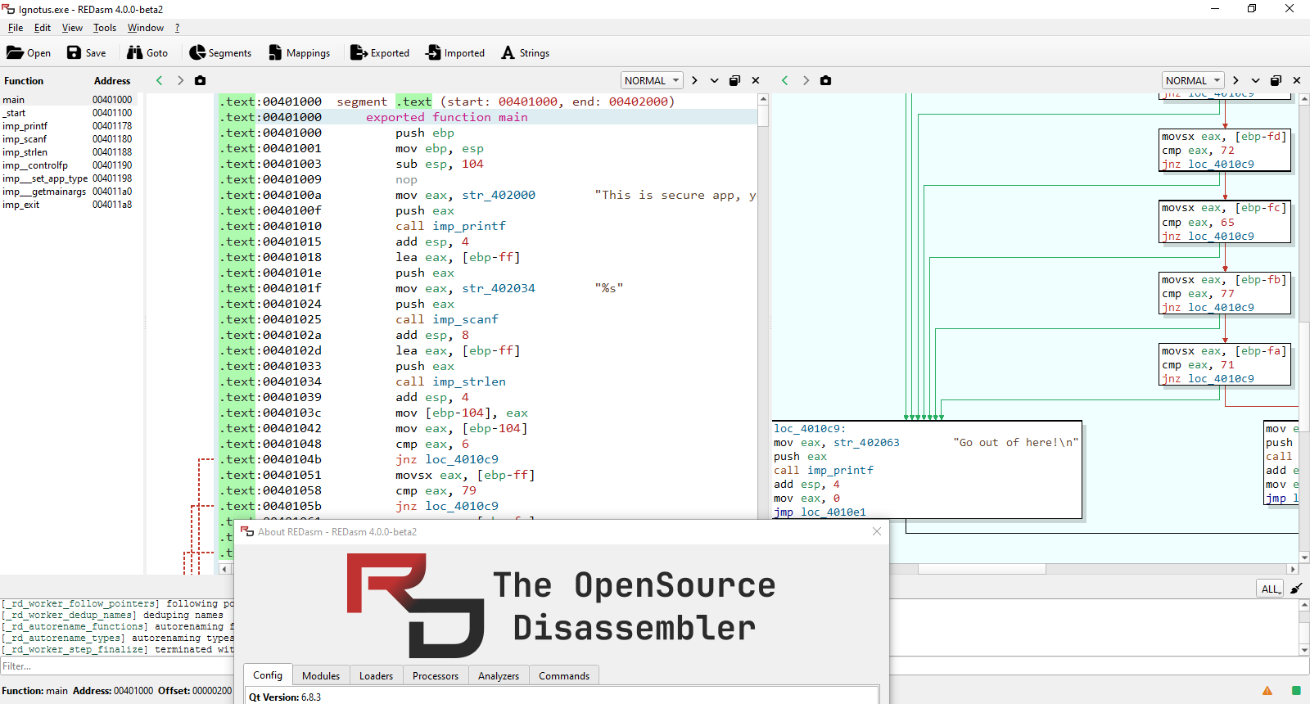Open the Edit menu
This screenshot has width=1310, height=704.
(43, 28)
